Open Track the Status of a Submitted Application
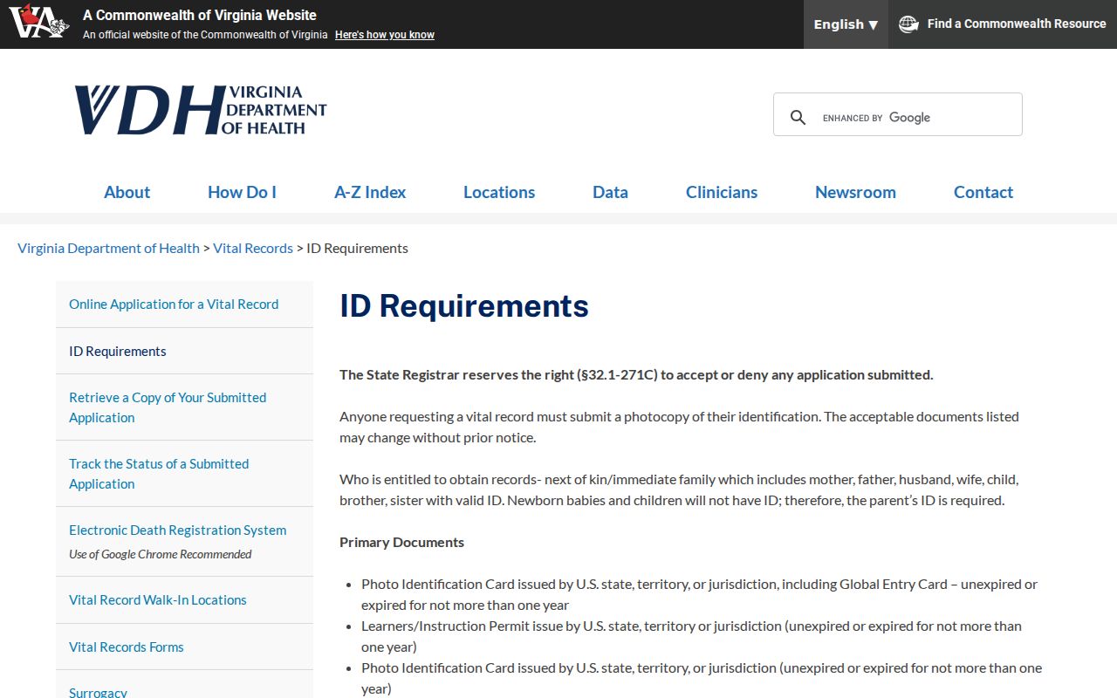The image size is (1117, 698). (x=159, y=474)
